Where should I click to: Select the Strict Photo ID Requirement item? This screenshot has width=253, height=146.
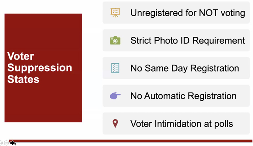pyautogui.click(x=176, y=40)
